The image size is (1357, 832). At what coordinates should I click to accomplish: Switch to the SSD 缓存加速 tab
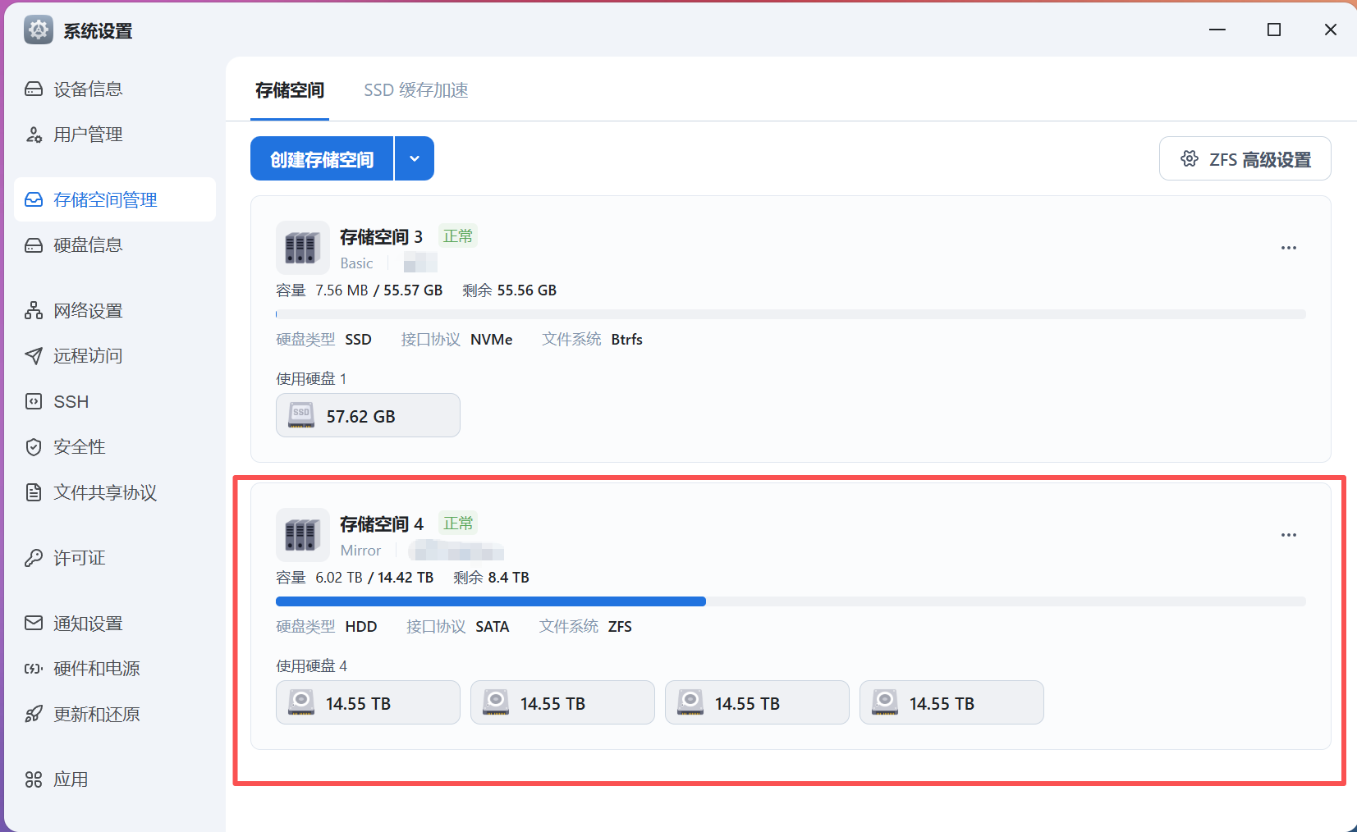(416, 90)
